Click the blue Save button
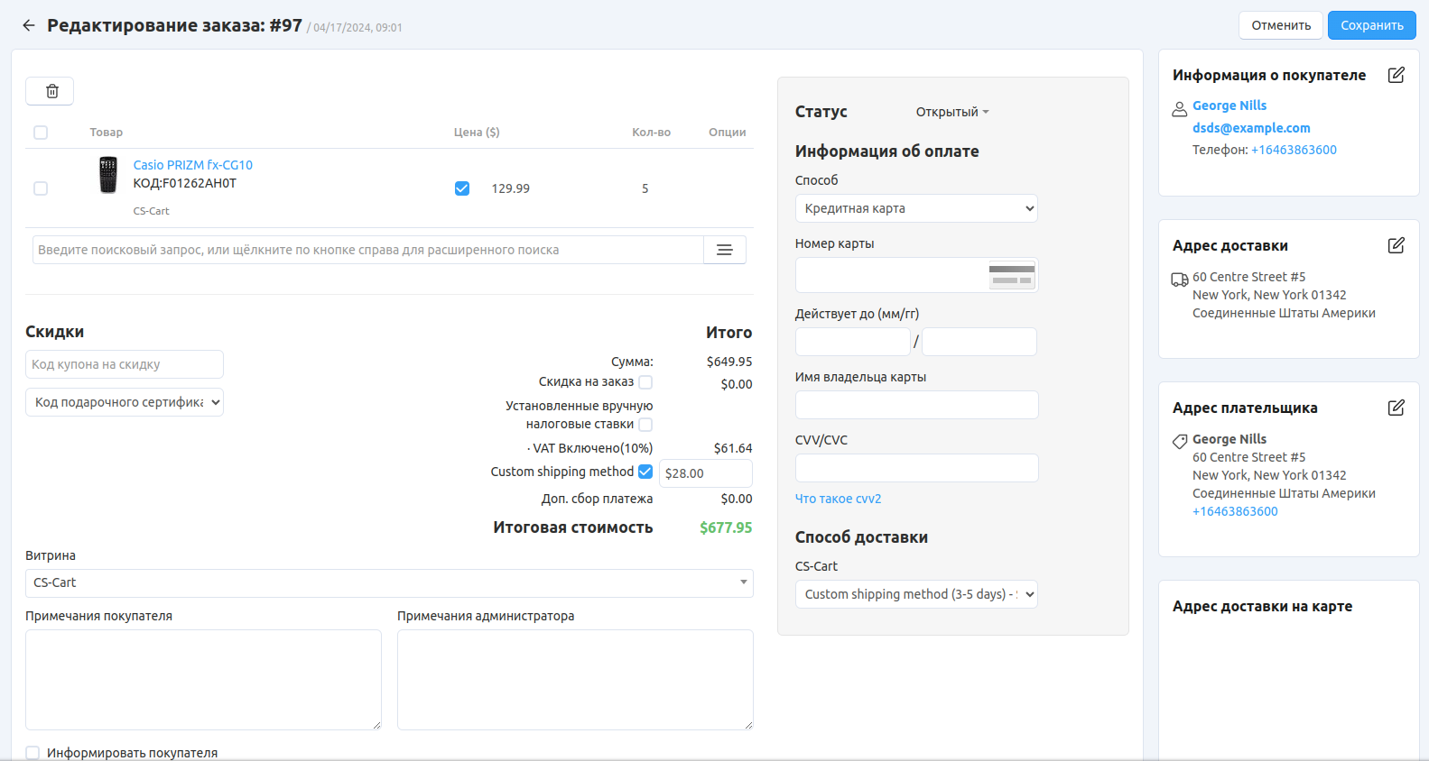1429x761 pixels. tap(1371, 25)
